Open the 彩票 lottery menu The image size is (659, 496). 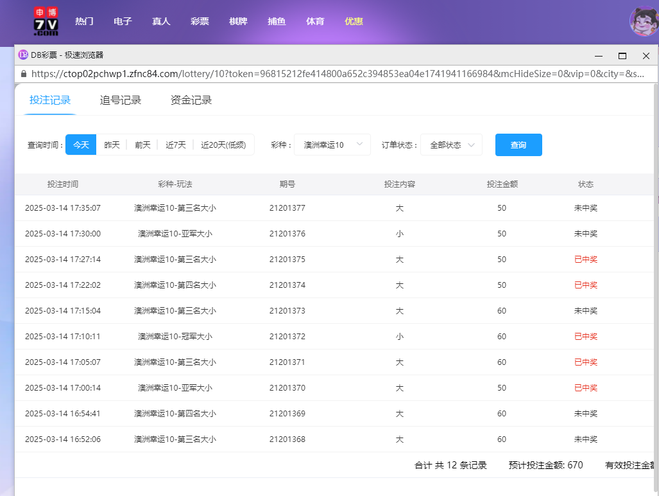(x=200, y=21)
